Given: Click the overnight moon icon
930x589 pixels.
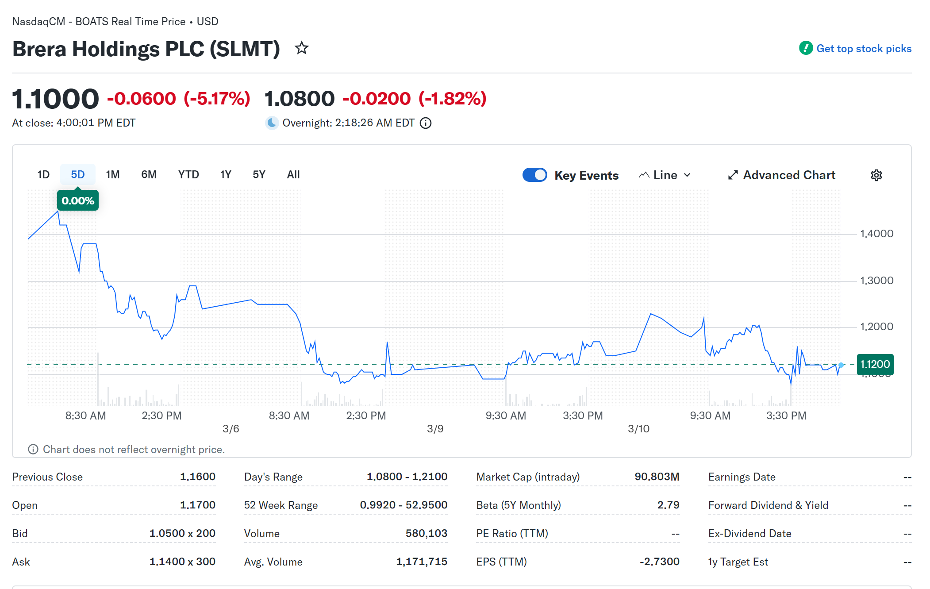Looking at the screenshot, I should (272, 123).
